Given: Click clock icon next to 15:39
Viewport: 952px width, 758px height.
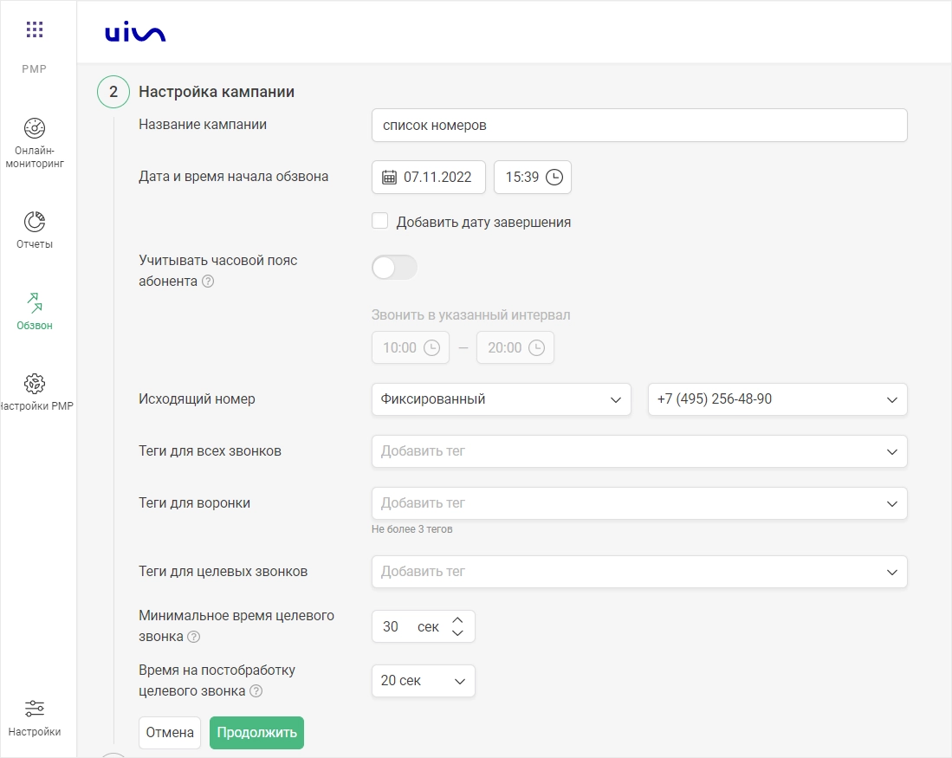Looking at the screenshot, I should point(554,178).
